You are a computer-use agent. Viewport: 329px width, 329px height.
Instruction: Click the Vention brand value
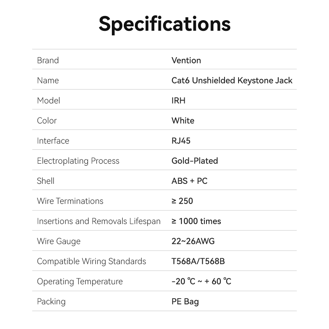(x=186, y=60)
